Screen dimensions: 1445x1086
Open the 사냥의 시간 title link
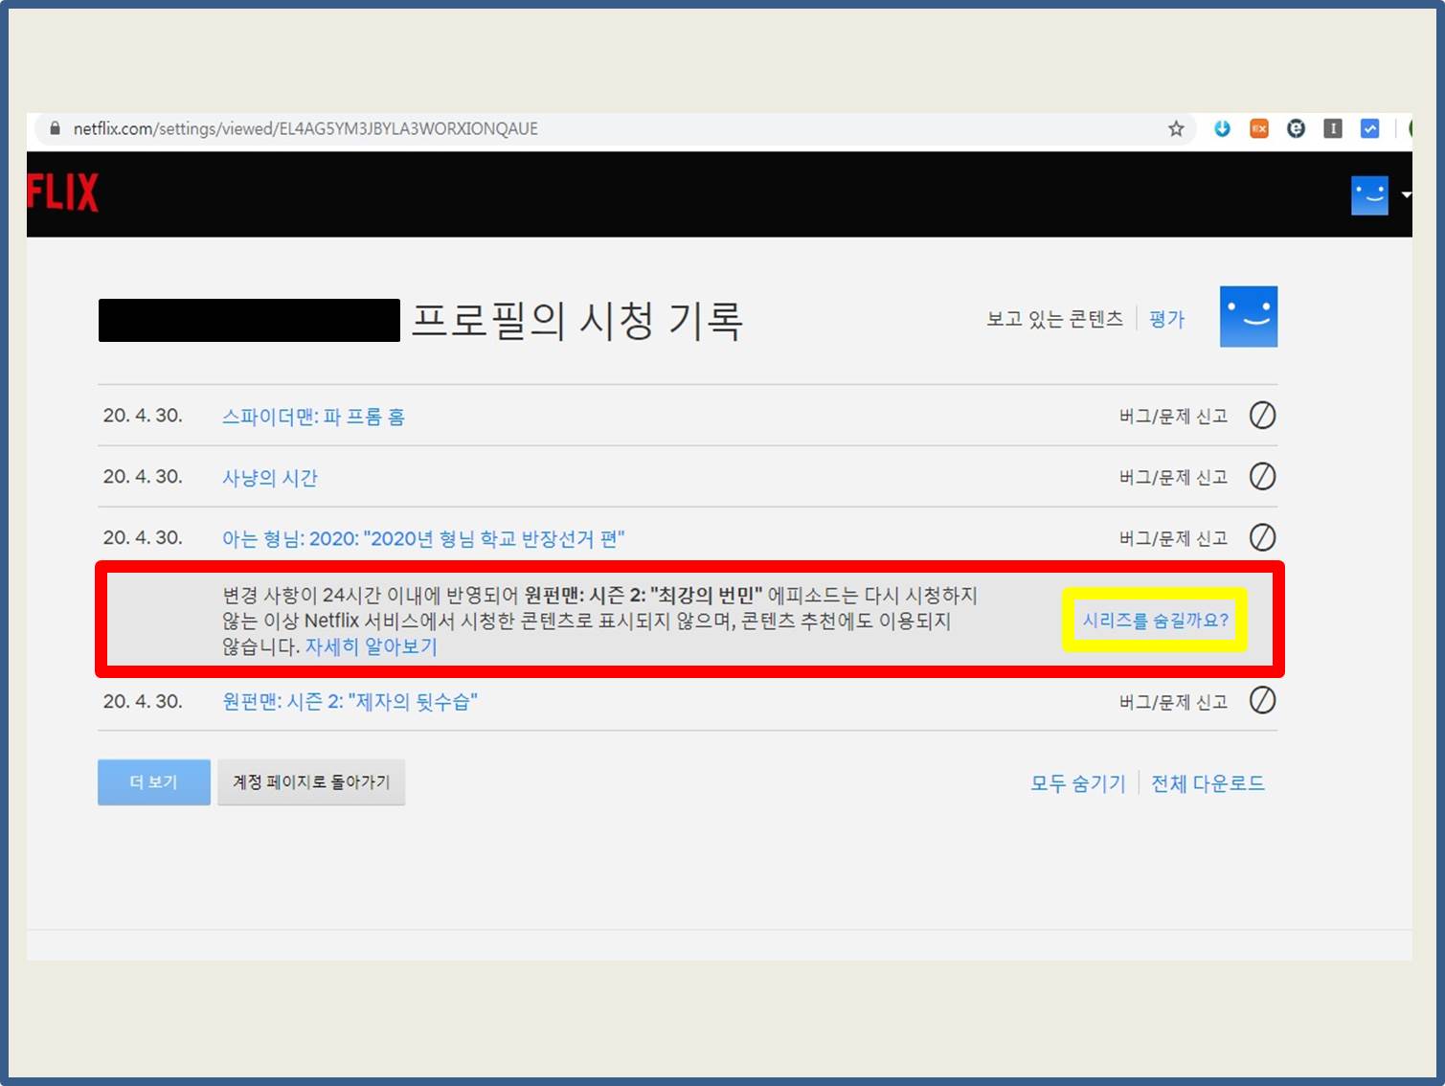click(269, 478)
